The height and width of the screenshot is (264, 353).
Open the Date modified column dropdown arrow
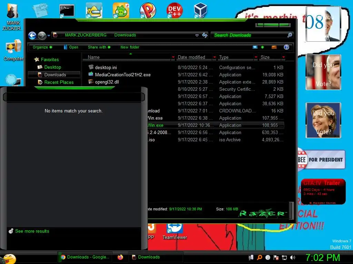[x=214, y=57]
